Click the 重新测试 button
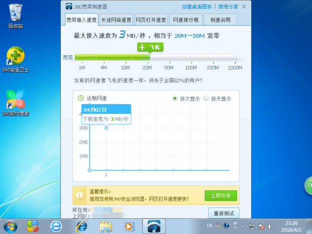The image size is (312, 234). coord(223,213)
